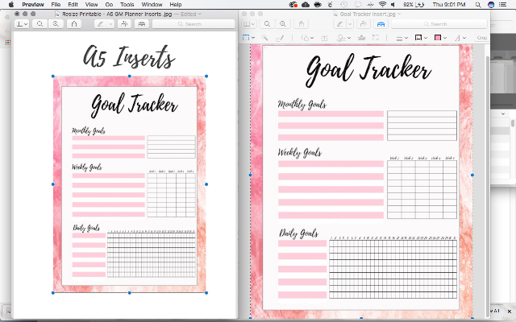Open the Sign signature menu
Image resolution: width=516 pixels, height=322 pixels.
pyautogui.click(x=343, y=38)
